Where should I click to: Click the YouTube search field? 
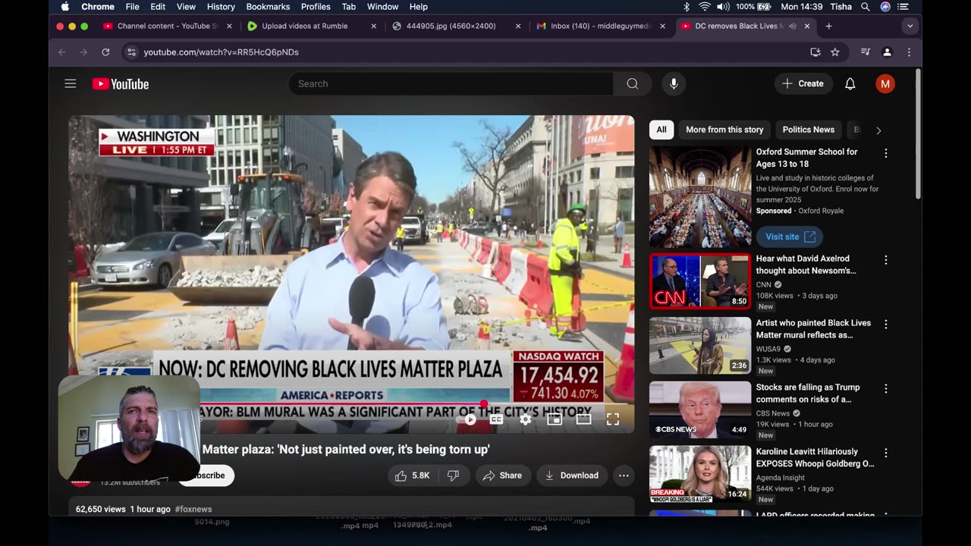point(451,83)
